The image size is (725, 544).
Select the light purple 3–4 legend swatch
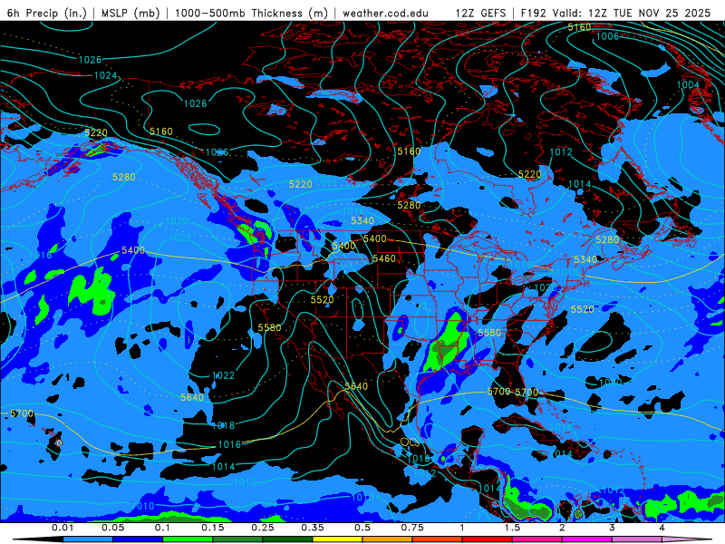[x=637, y=539]
